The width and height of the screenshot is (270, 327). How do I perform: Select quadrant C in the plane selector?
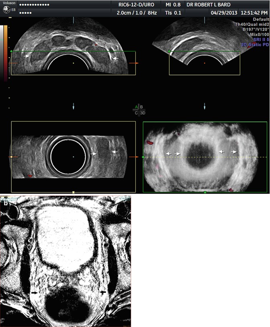pyautogui.click(x=137, y=113)
